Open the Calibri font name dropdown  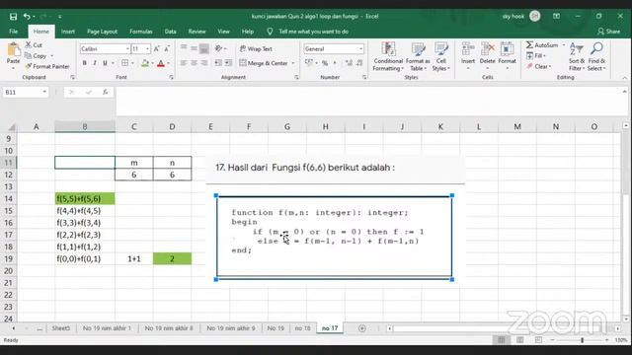click(127, 48)
